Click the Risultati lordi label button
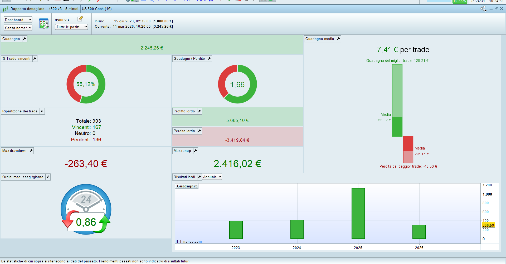Screen dimensions: 506x264 click(x=184, y=177)
